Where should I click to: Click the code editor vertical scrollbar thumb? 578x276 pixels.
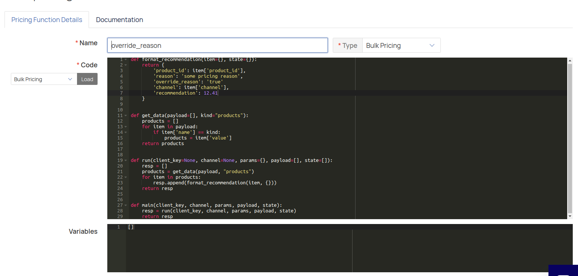click(570, 138)
